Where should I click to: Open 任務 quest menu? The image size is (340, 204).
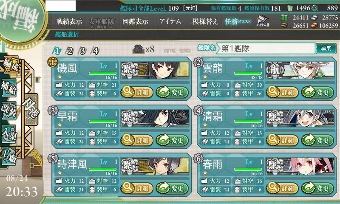click(238, 21)
